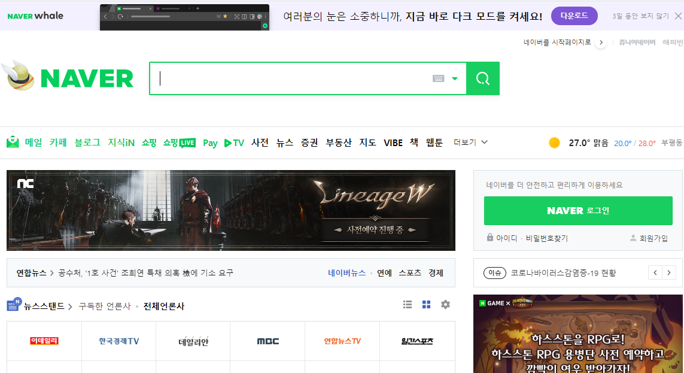Select 3일 동안 보지 않기
This screenshot has height=373, width=684.
point(640,16)
